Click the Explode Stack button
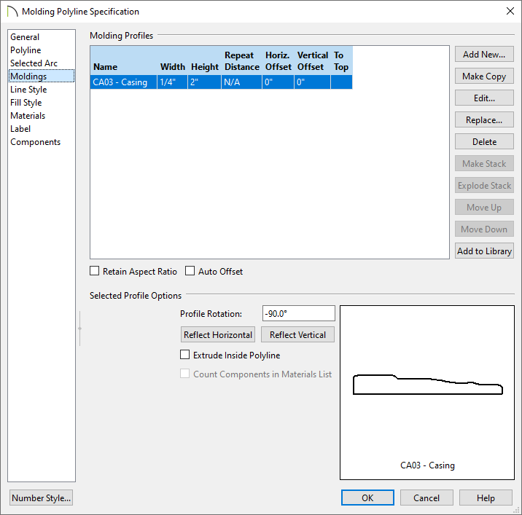This screenshot has height=515, width=522. point(484,186)
